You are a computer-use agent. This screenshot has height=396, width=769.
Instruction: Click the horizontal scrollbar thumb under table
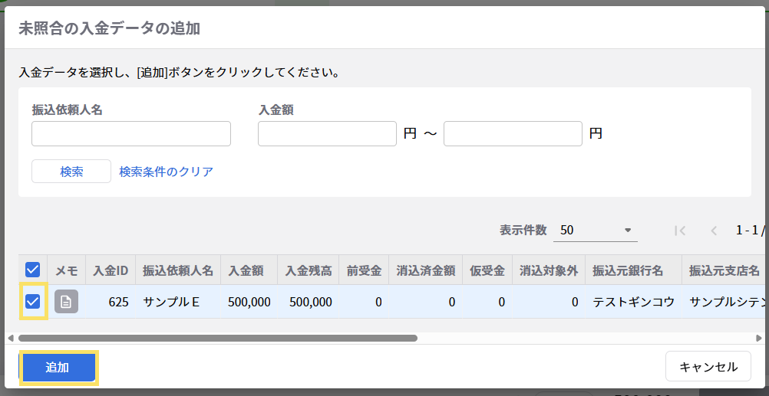pyautogui.click(x=217, y=338)
